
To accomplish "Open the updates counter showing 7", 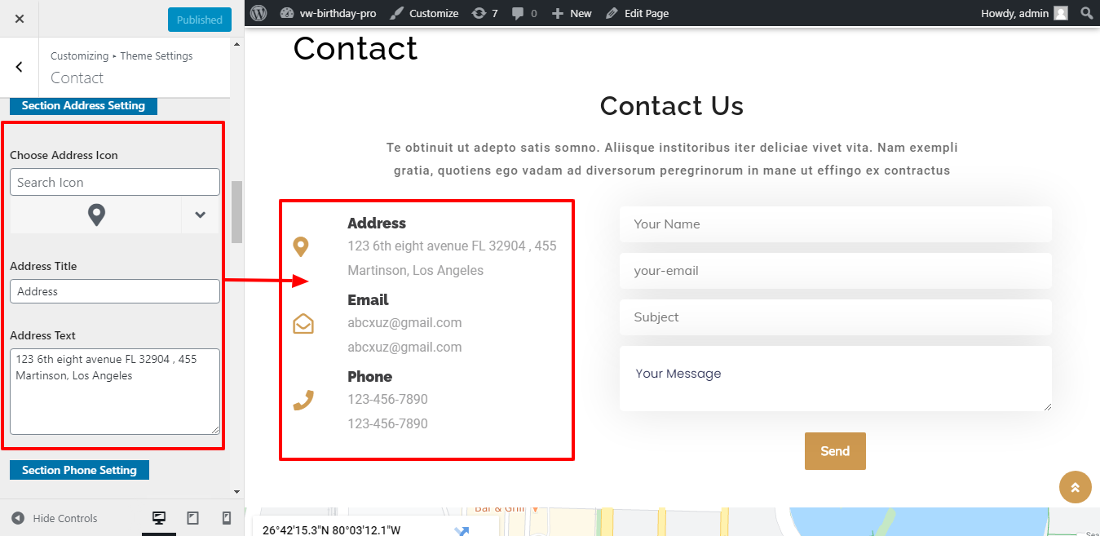I will pos(484,13).
